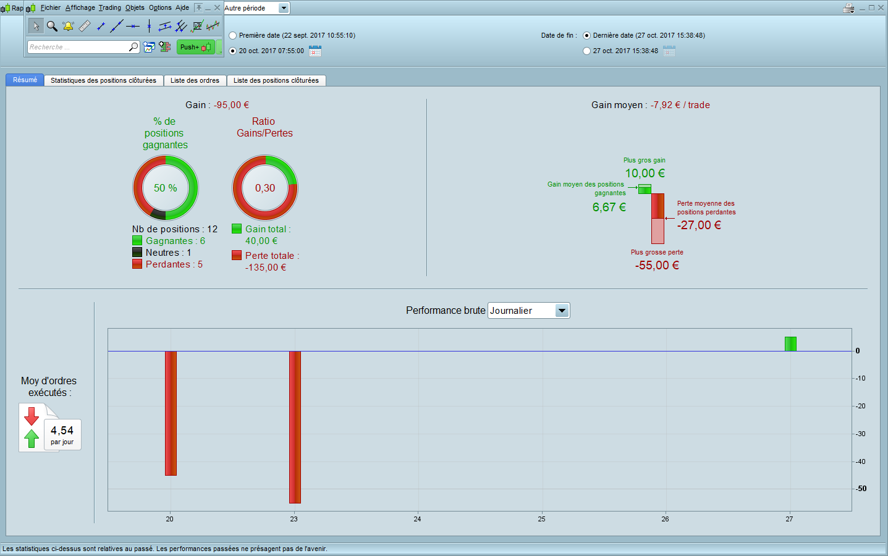
Task: Click the printer icon
Action: pos(848,8)
